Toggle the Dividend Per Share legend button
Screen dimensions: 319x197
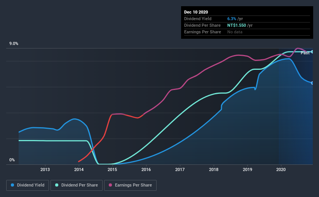(77, 185)
